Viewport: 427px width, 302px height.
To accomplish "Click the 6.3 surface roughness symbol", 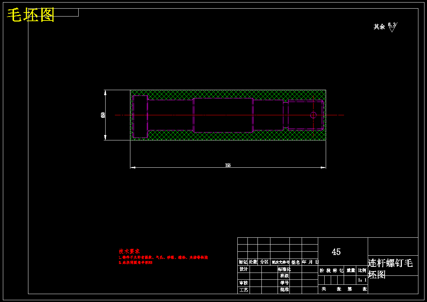I will pos(393,27).
